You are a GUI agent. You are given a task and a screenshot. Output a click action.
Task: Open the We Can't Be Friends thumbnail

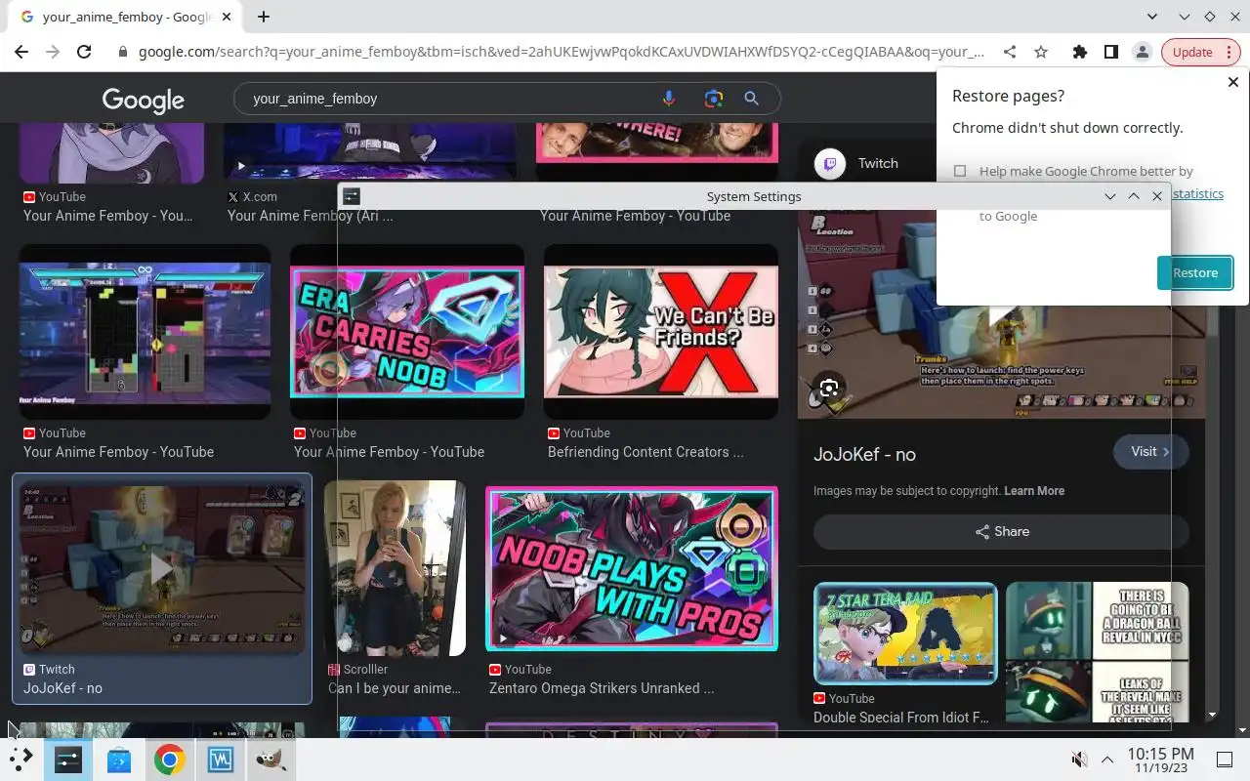coord(661,332)
